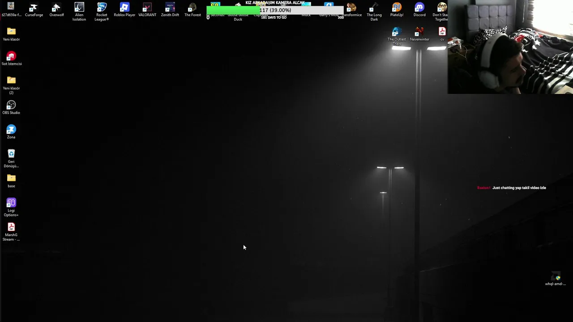Screen dimensions: 573x322
Task: Select the Yeni klasör folder
Action: coord(11,34)
